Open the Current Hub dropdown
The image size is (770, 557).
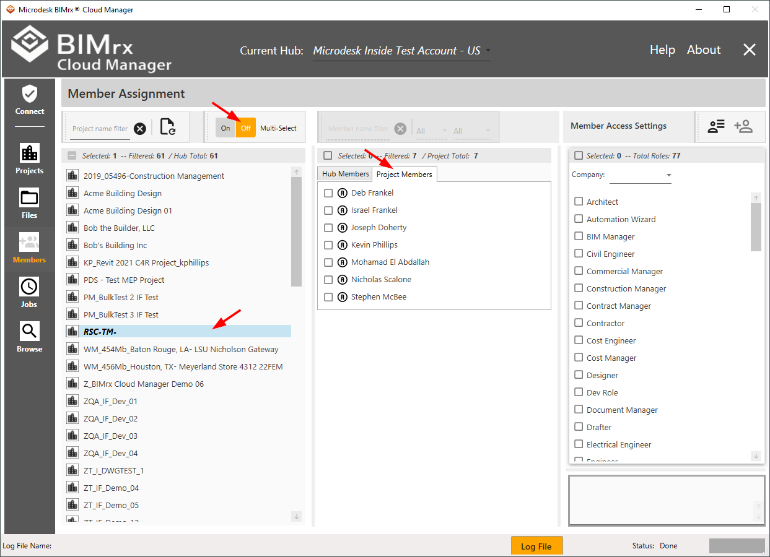pyautogui.click(x=401, y=51)
